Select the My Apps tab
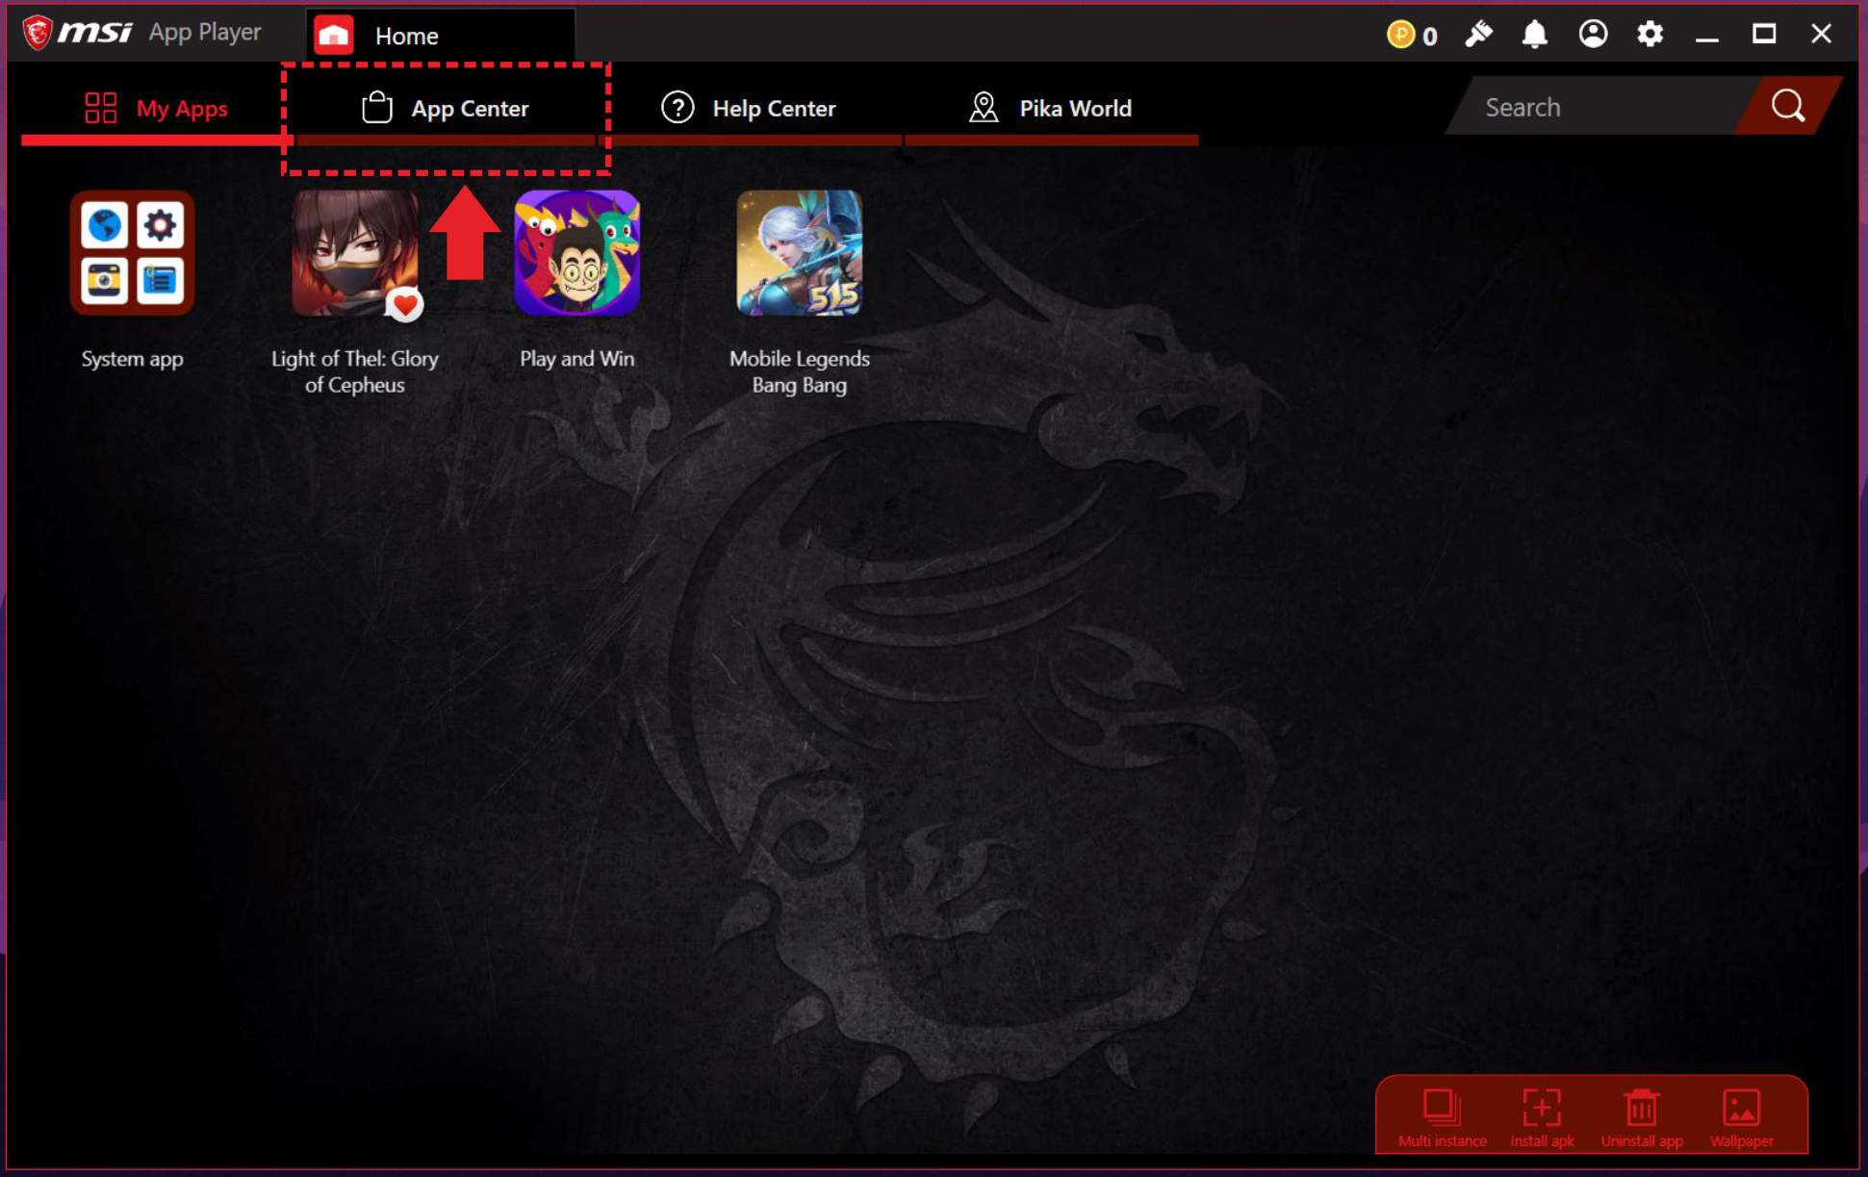The height and width of the screenshot is (1177, 1868). click(156, 108)
